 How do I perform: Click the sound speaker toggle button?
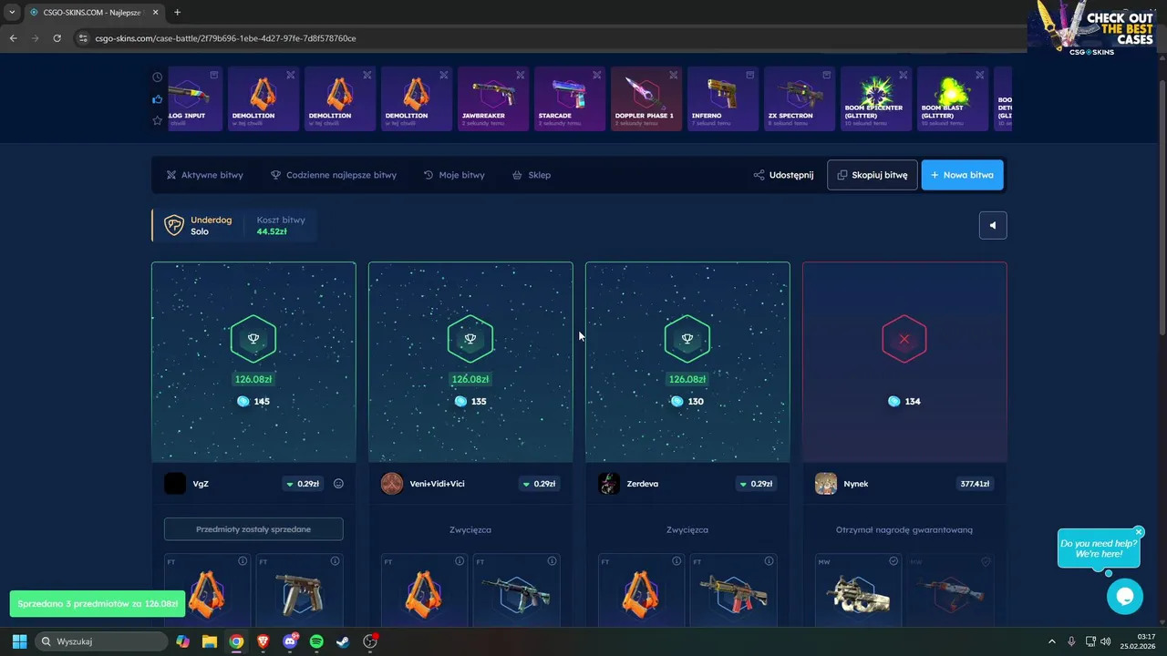point(993,225)
